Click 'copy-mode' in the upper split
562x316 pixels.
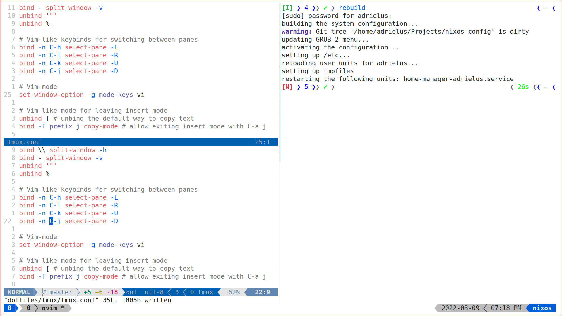(x=101, y=126)
